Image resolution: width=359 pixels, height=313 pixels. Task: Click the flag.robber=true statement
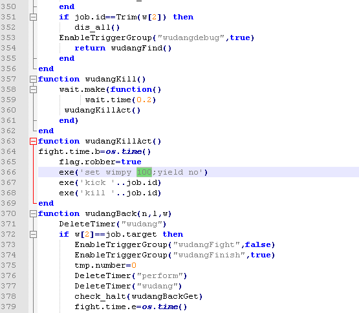100,162
